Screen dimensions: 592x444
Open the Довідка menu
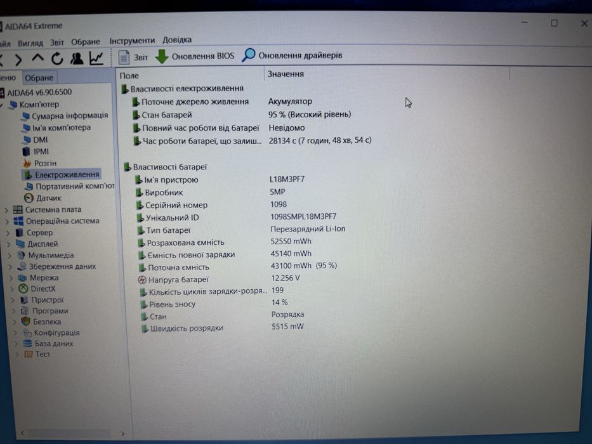click(177, 39)
